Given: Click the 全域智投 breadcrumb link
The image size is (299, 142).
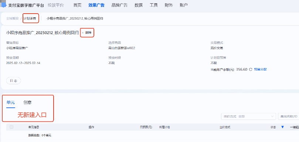Looking at the screenshot, I should click(13, 18).
